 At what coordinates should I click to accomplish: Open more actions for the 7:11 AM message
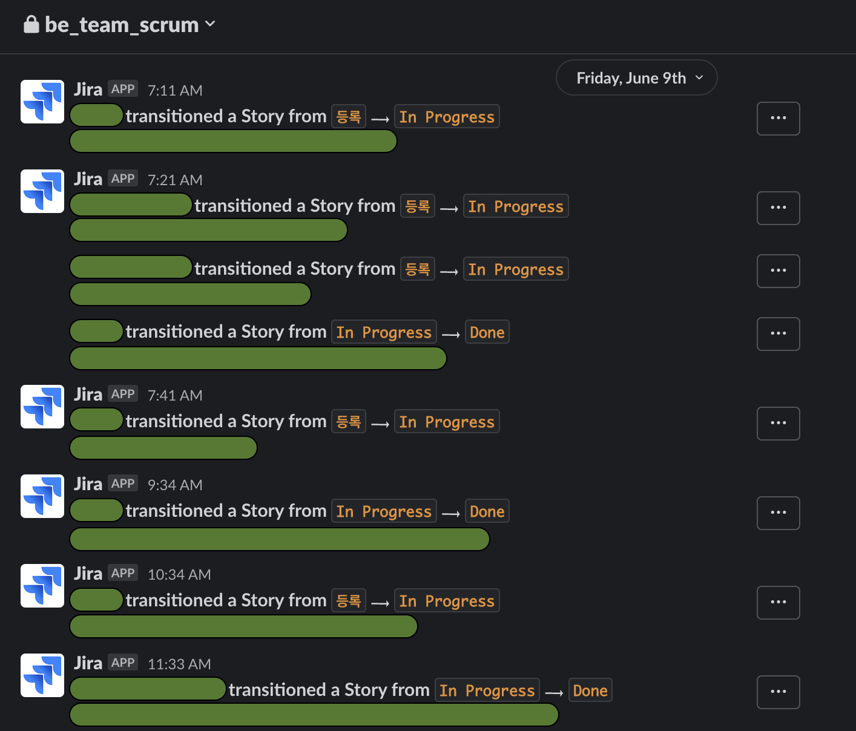778,119
